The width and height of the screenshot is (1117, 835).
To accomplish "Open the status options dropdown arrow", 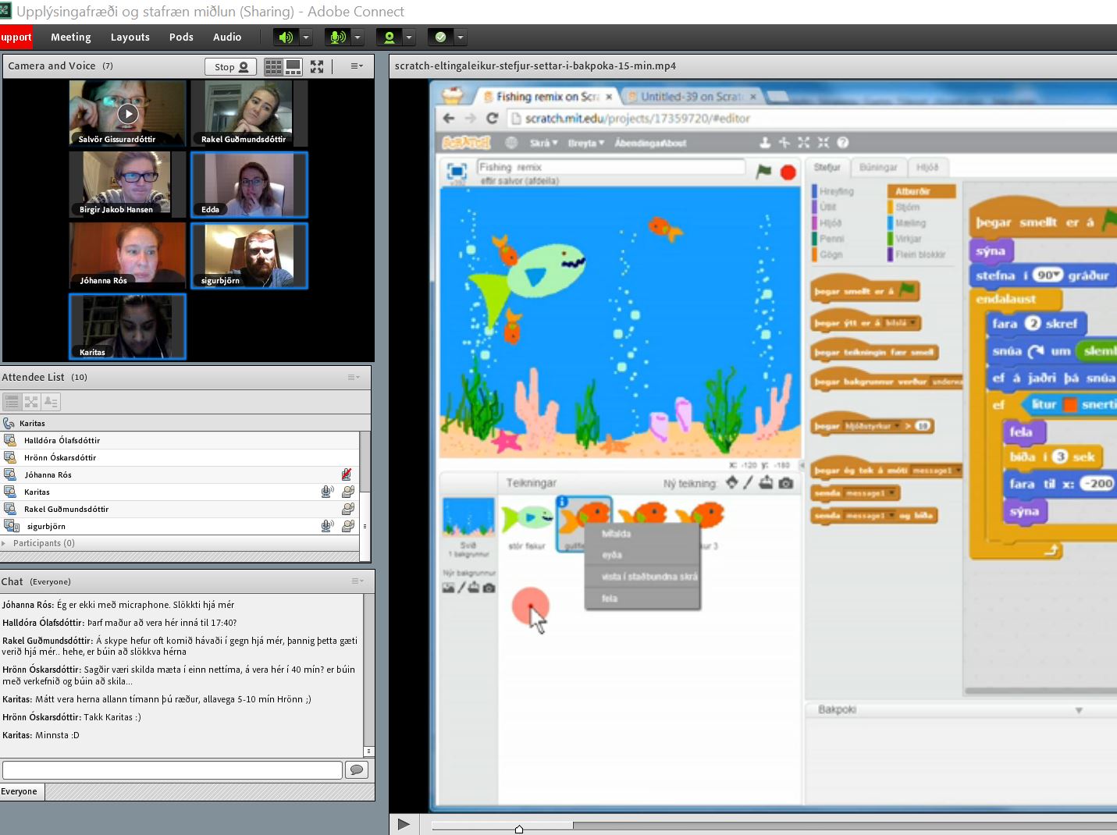I will (x=461, y=37).
